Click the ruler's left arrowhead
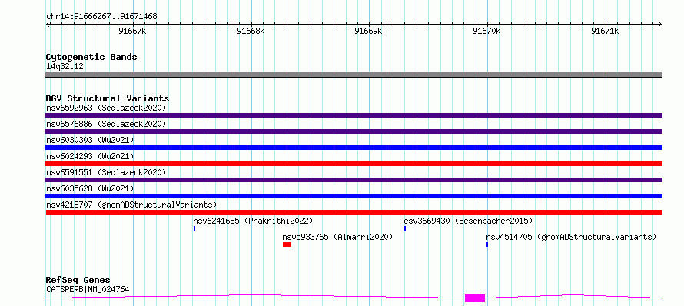Viewport: 684px width, 306px height. tap(48, 24)
